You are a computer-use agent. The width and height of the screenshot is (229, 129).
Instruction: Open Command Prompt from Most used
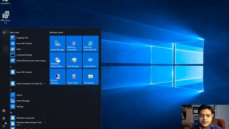29,55
